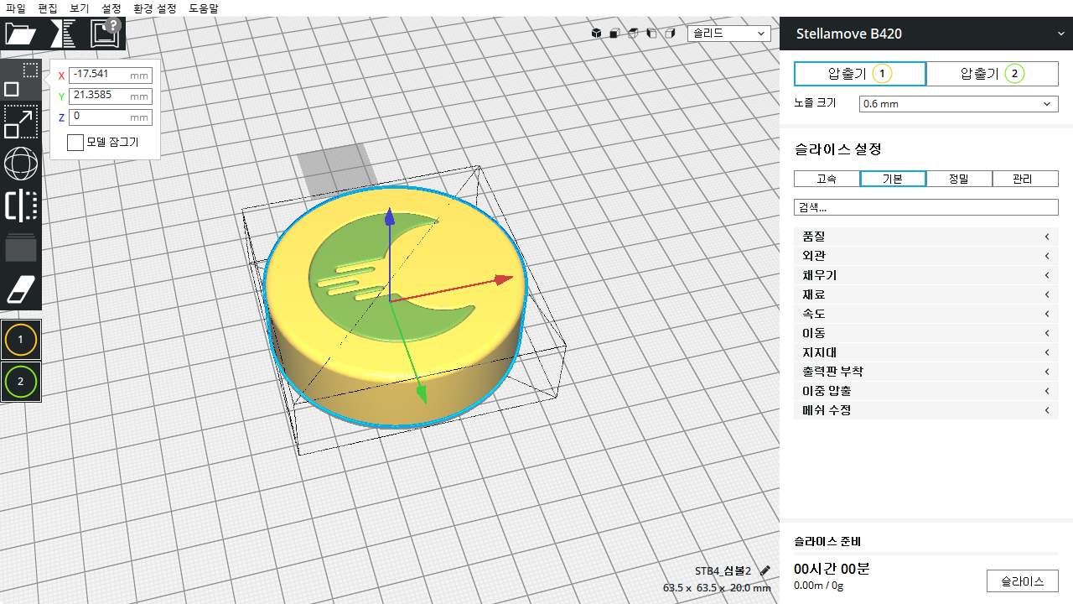Open the 보기 menu

coord(80,8)
